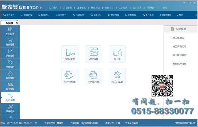This screenshot has width=198, height=127.
Task: Click the clock 2017-12-01 status text
Action: click(x=19, y=123)
